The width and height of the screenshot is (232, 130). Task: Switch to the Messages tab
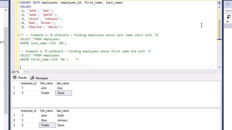click(40, 78)
